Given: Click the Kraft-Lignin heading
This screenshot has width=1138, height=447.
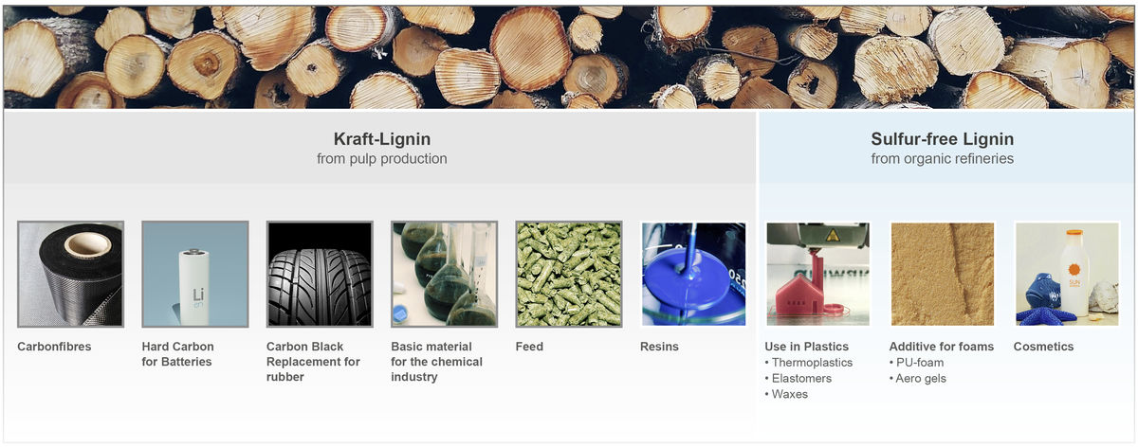Looking at the screenshot, I should pyautogui.click(x=381, y=139).
